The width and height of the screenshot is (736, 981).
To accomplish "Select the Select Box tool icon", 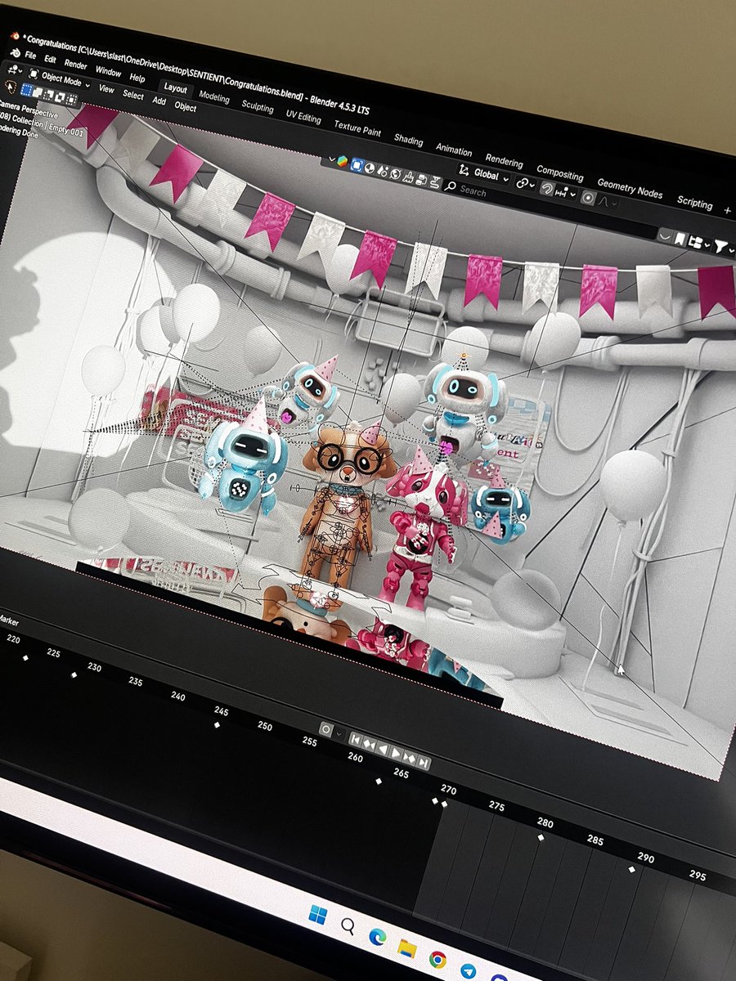I will (x=11, y=87).
